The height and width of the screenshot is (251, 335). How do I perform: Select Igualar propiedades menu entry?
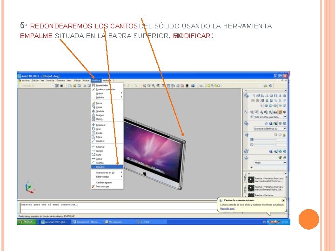[x=107, y=89]
